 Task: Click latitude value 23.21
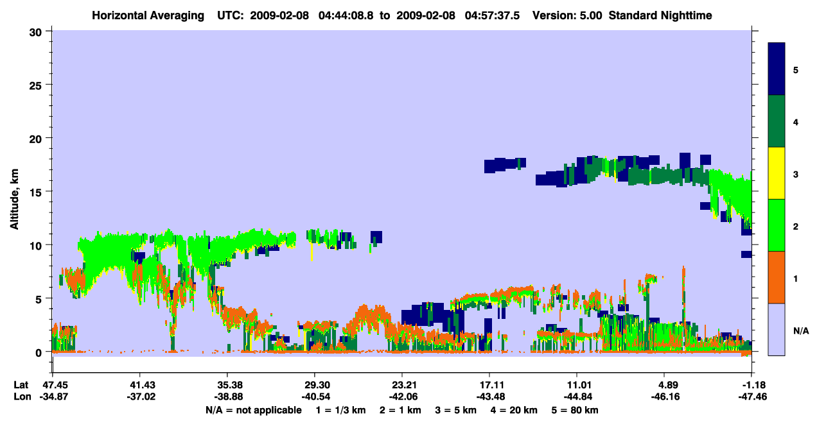tap(402, 385)
